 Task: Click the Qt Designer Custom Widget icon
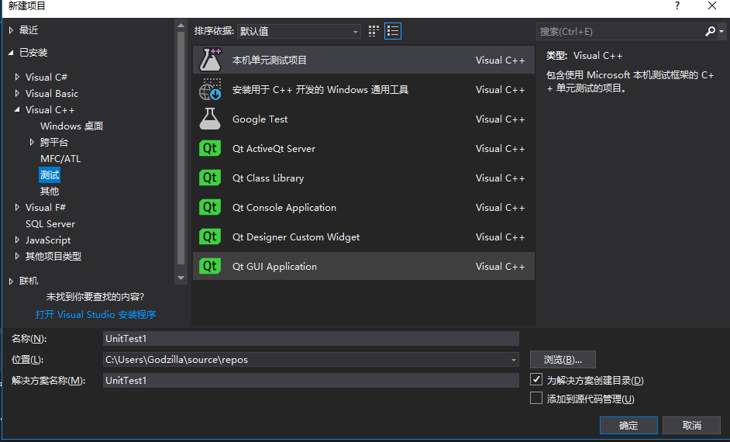[210, 237]
